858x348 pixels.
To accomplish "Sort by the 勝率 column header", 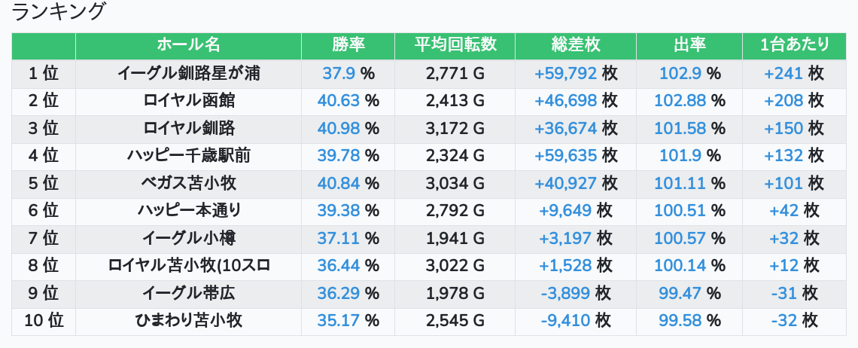I will [x=348, y=45].
